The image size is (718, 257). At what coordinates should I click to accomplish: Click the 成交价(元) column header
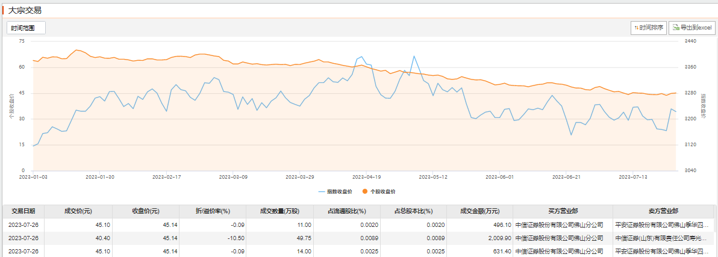78,211
